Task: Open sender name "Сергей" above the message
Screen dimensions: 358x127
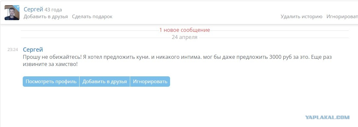Action: (33, 50)
